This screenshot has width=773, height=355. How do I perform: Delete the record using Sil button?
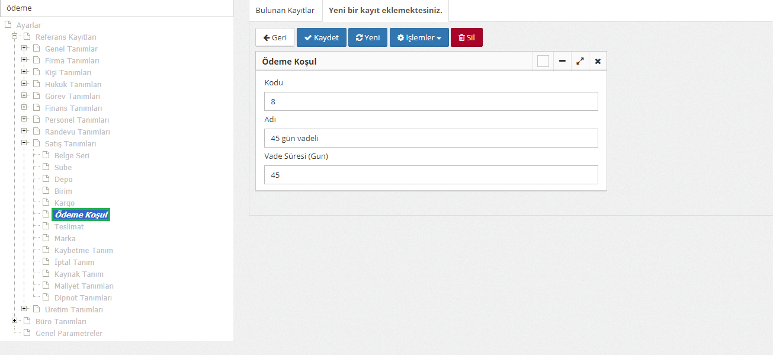click(x=466, y=37)
